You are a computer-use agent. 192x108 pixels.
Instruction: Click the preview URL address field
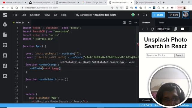(164, 29)
